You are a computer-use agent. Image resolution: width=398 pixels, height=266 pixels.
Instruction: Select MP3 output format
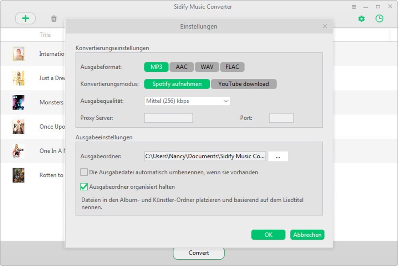tap(156, 67)
